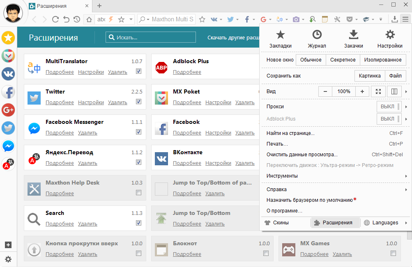Open Favorites from the yellow star sidebar icon
412x267 pixels.
click(8, 38)
